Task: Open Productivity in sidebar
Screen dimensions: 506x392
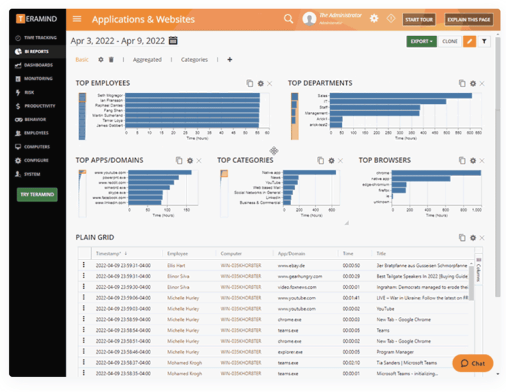Action: click(x=37, y=106)
